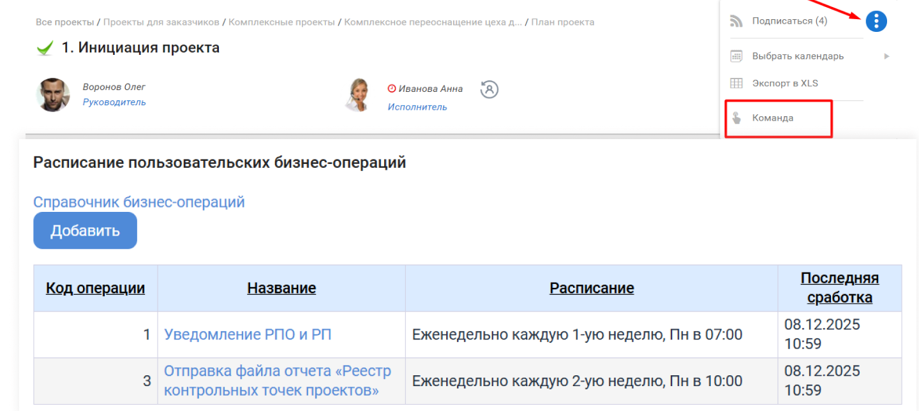The image size is (919, 411).
Task: Click the green checkmark status icon
Action: 44,49
